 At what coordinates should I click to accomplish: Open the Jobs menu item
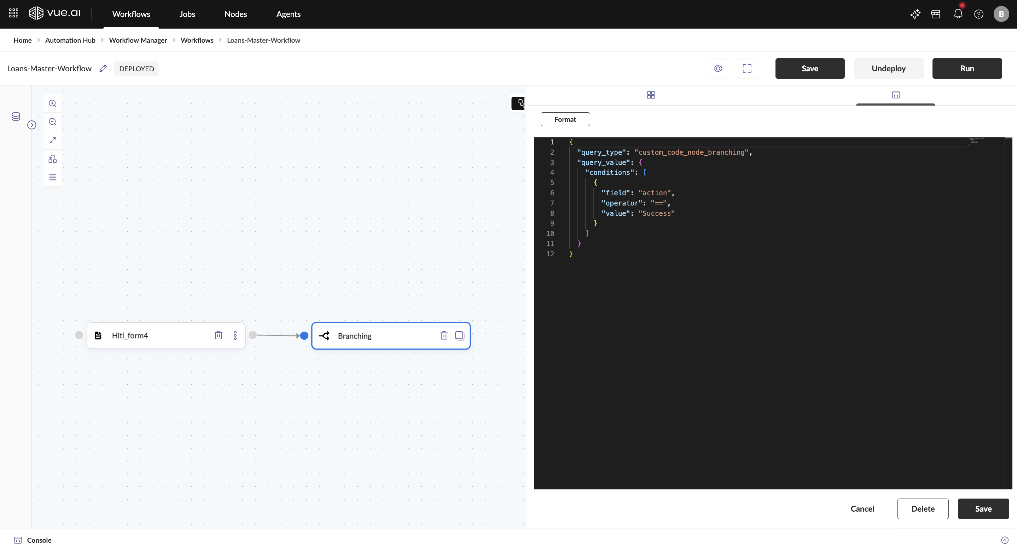click(187, 14)
